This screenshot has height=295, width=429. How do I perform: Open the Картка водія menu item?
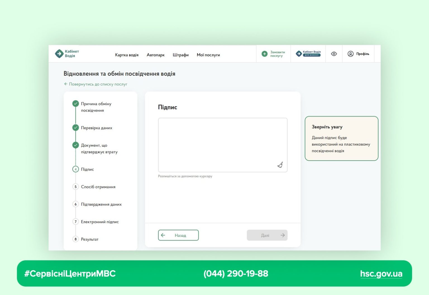pyautogui.click(x=127, y=55)
